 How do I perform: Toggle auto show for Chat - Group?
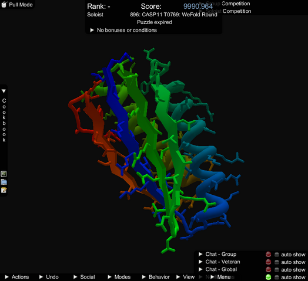pos(277,255)
